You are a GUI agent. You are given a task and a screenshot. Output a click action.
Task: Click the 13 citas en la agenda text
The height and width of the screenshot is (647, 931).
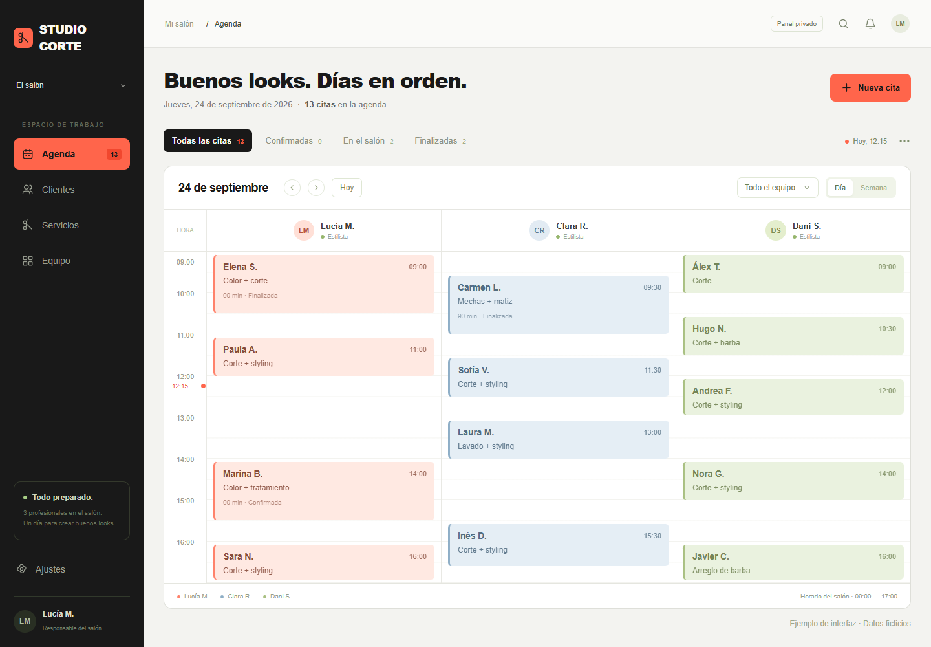click(x=345, y=104)
